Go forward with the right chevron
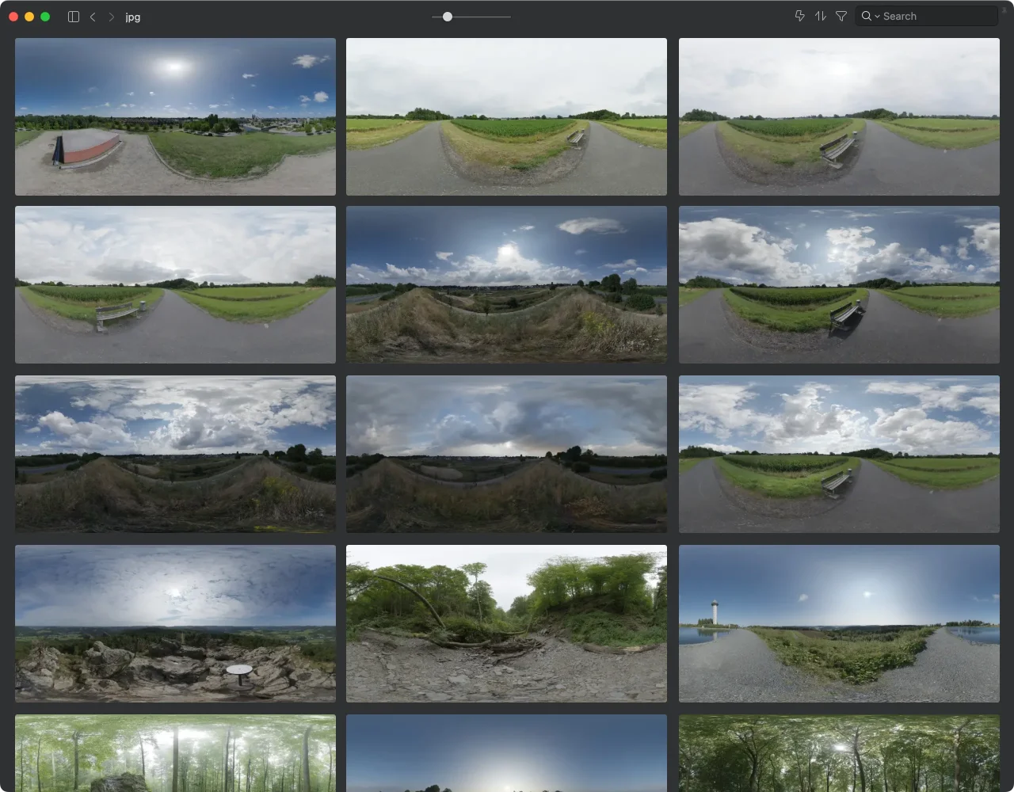 pyautogui.click(x=111, y=17)
